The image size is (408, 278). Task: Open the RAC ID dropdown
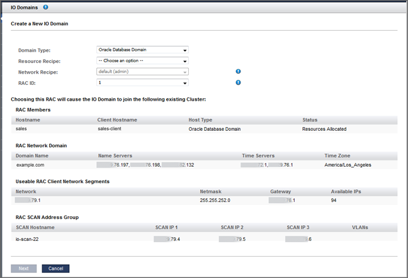click(x=142, y=82)
